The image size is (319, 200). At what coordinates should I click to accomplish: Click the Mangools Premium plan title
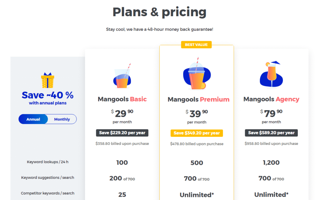click(198, 100)
